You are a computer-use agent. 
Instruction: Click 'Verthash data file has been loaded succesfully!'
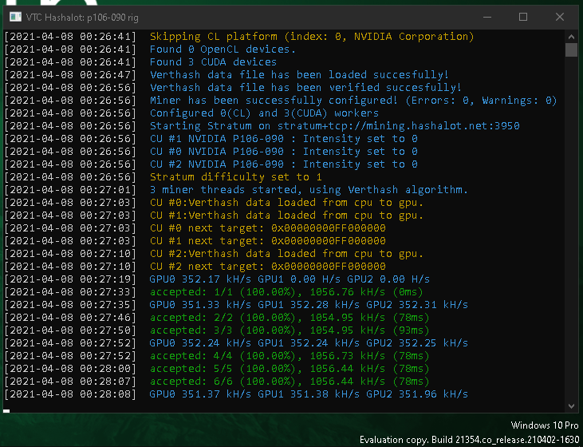[x=299, y=74]
